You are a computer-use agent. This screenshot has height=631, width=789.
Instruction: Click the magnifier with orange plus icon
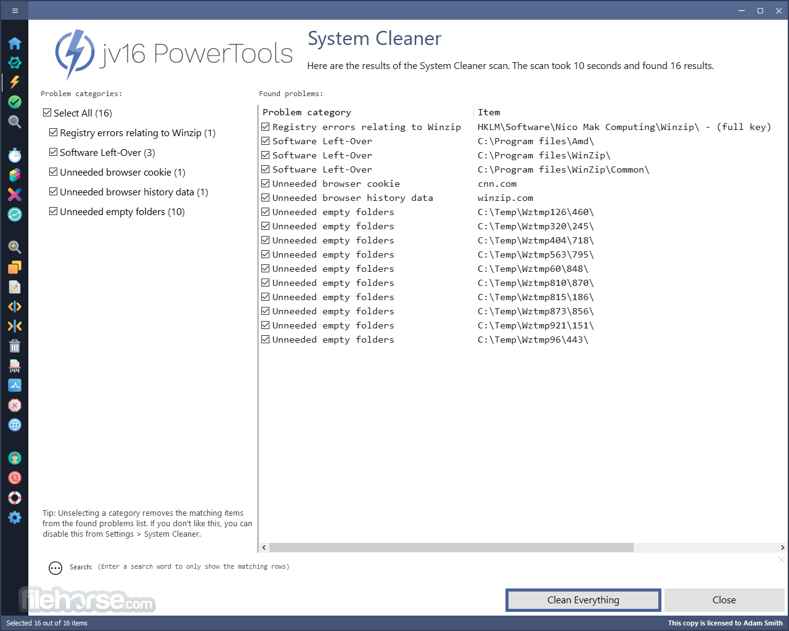[x=15, y=248]
